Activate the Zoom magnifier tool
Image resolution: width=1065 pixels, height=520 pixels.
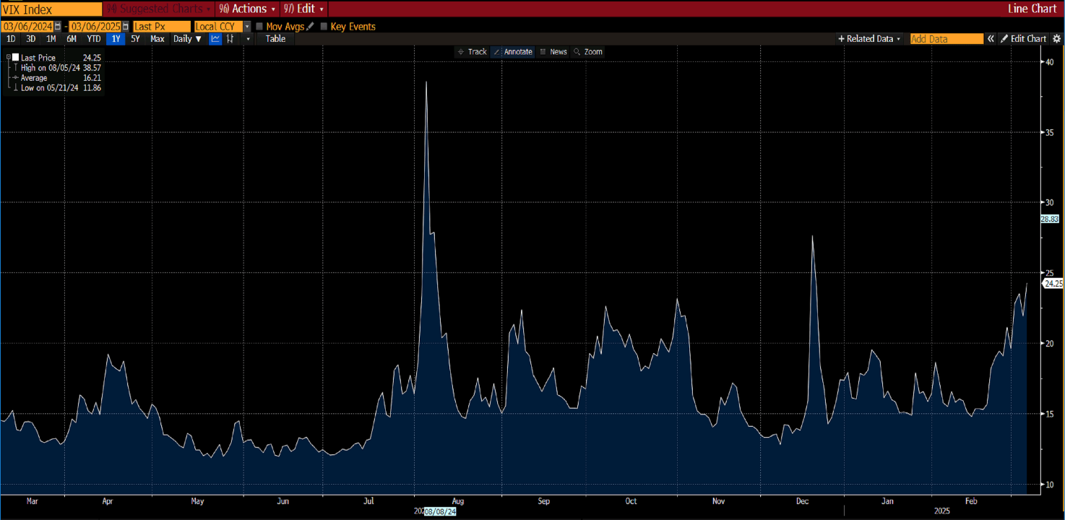point(587,52)
